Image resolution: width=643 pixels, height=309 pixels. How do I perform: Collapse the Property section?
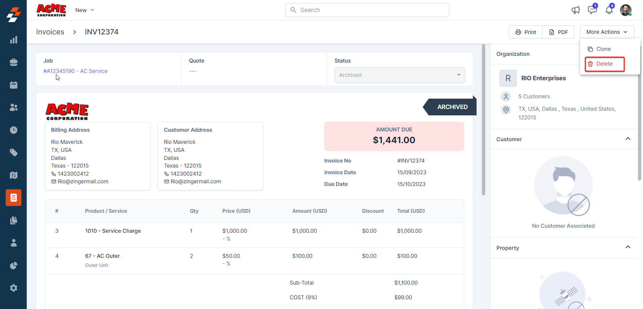pyautogui.click(x=628, y=247)
